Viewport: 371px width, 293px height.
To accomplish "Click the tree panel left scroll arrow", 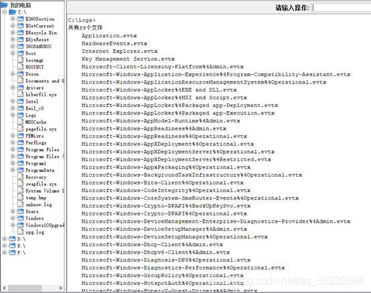I will tap(4, 288).
